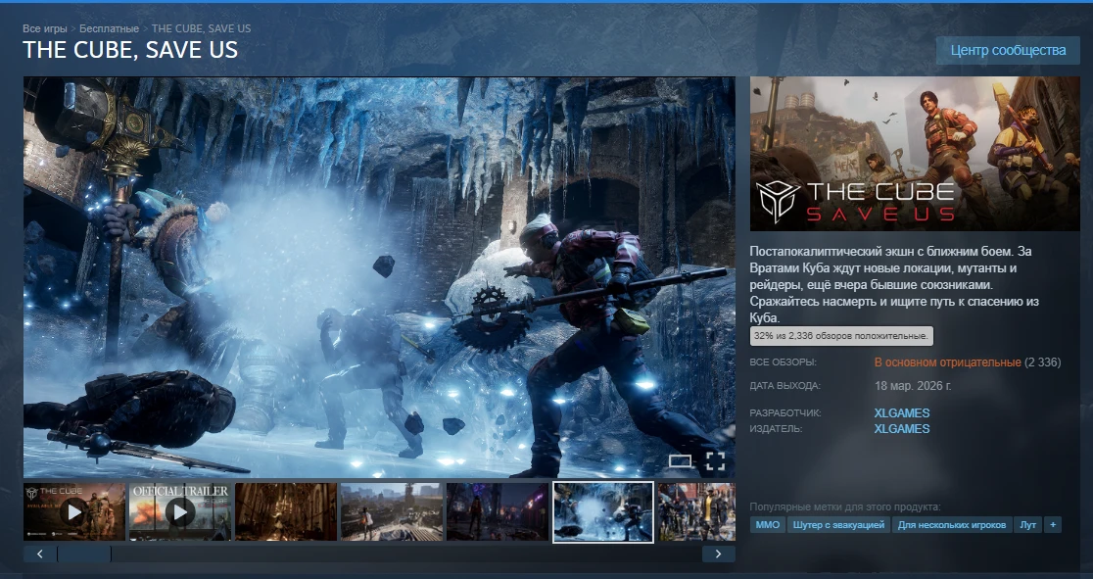1093x579 pixels.
Task: Open the MMO tag
Action: click(767, 525)
